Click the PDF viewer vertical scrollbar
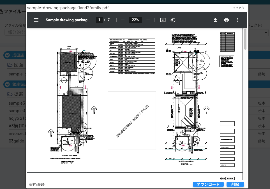 245,39
